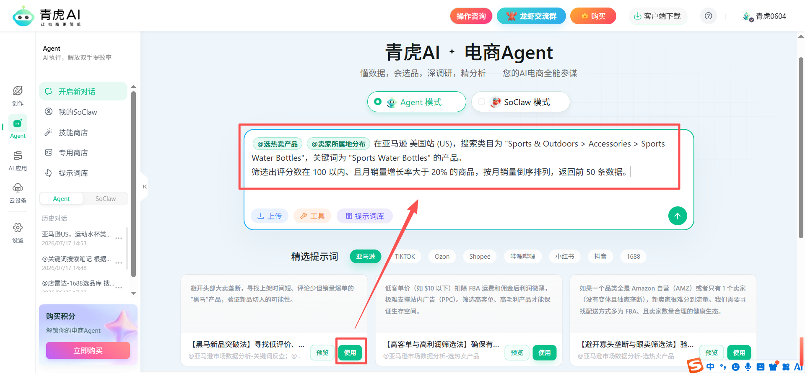Use the 避开寡头垄断与跟卖筛选法 prompt

click(739, 352)
